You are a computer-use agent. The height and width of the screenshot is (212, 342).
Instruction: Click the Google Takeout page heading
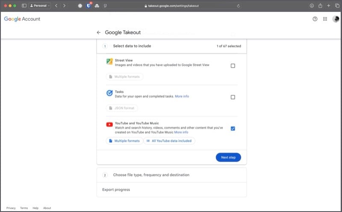click(123, 32)
